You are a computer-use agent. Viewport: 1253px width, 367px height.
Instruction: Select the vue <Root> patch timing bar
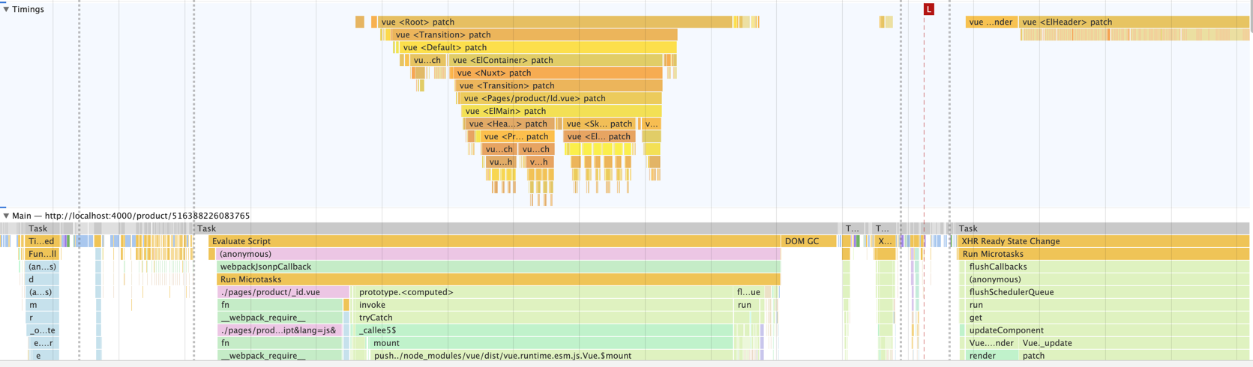point(555,22)
